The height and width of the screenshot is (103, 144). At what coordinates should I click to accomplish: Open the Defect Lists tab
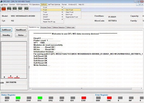[x=70, y=28]
